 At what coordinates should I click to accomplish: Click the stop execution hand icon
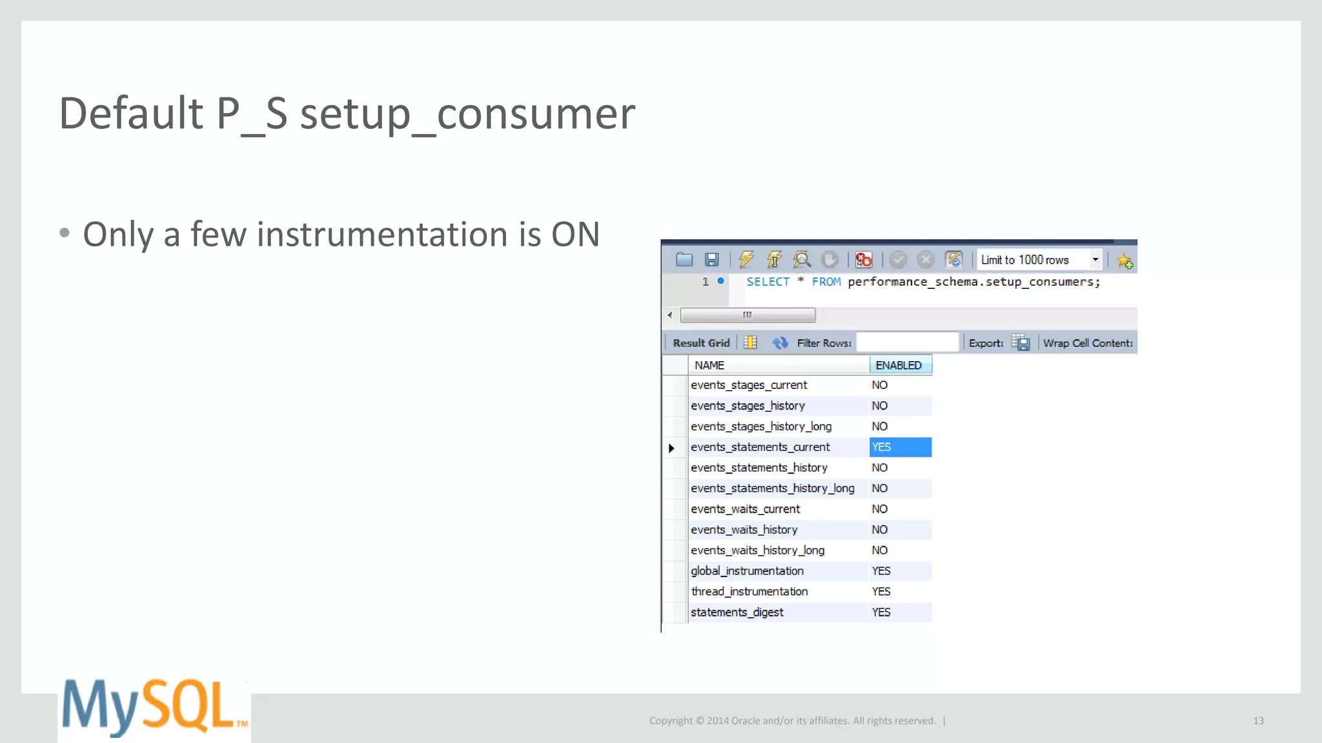point(830,260)
